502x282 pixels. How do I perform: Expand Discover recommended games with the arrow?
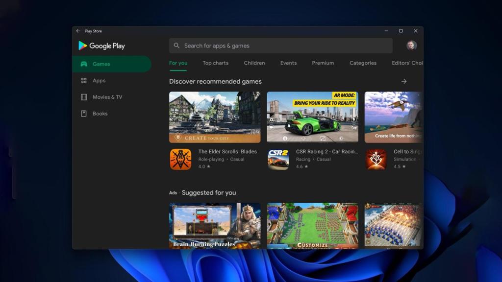point(404,82)
